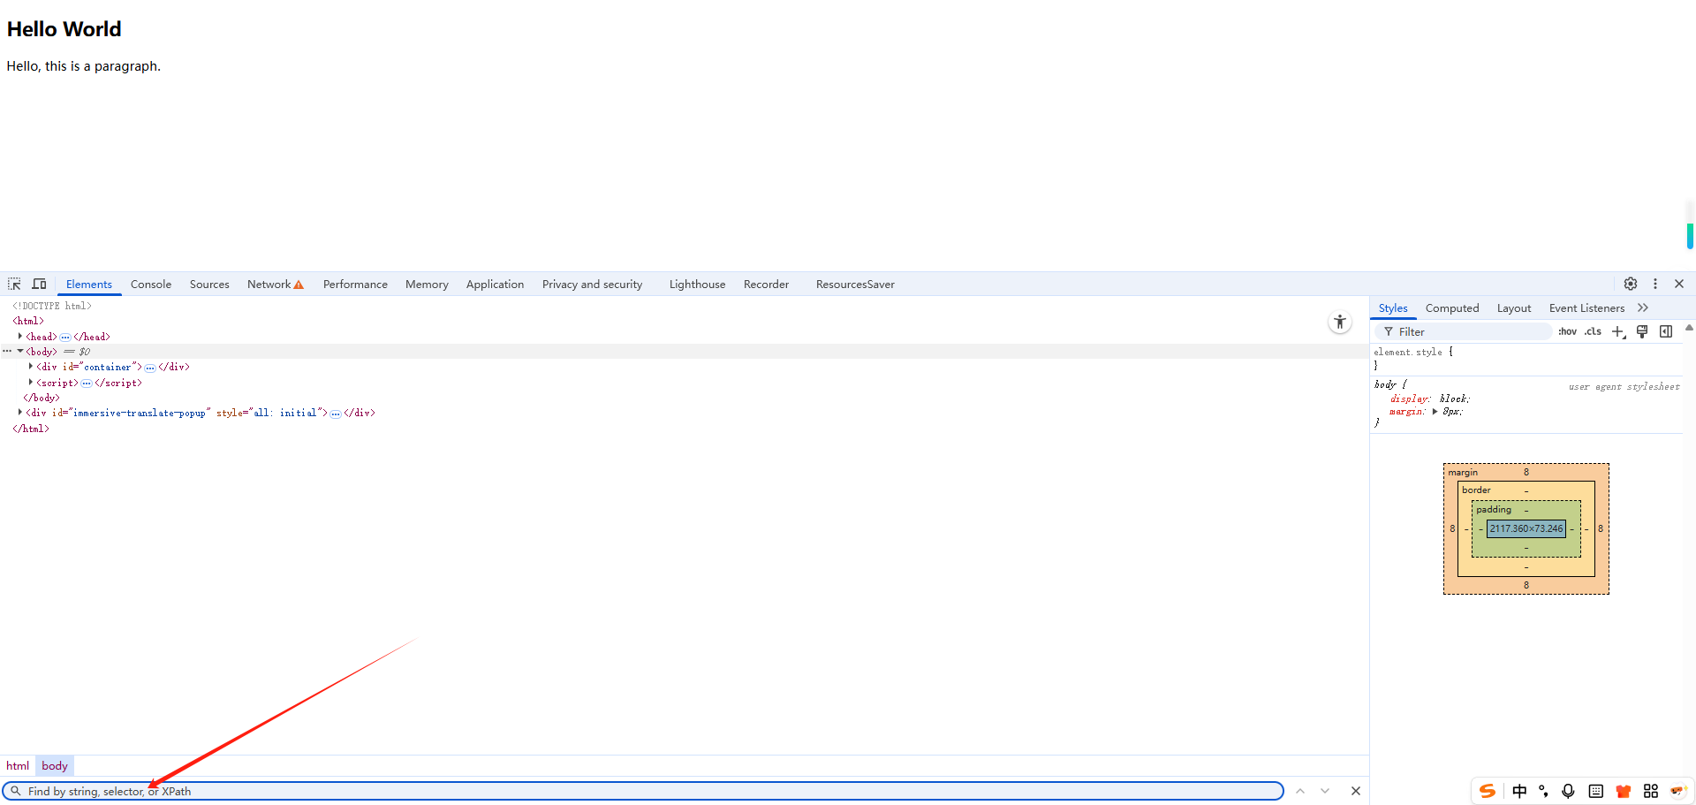Click the Sogou microphone voice input icon
This screenshot has width=1696, height=805.
click(x=1568, y=791)
